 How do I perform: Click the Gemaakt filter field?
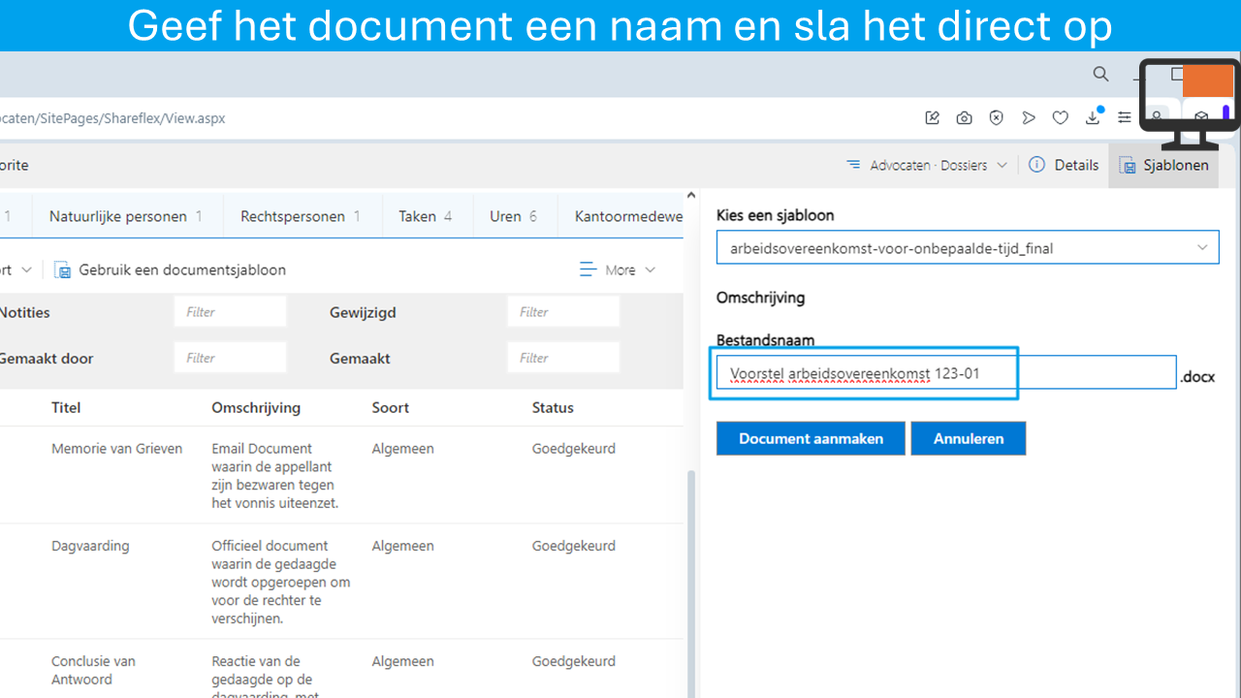[x=563, y=358]
